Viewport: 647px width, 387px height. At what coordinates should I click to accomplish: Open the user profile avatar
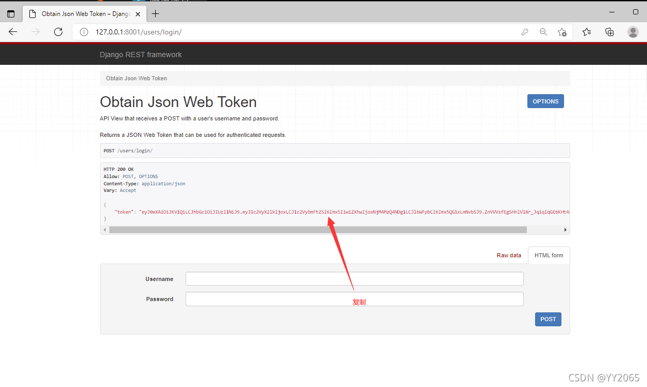click(633, 32)
